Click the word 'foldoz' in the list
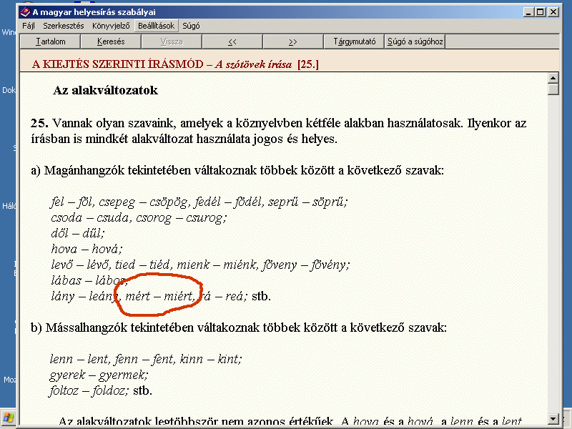Viewport: 572px width, 429px height. [x=110, y=391]
